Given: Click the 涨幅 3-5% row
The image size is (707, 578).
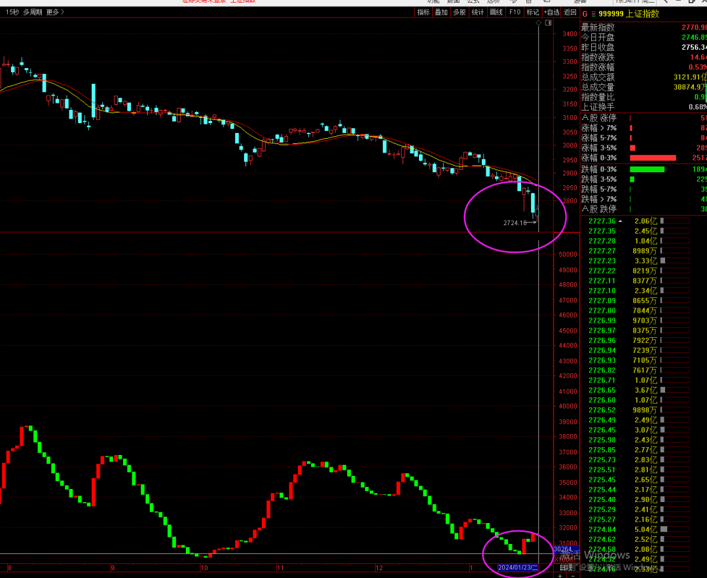Looking at the screenshot, I should coord(644,148).
